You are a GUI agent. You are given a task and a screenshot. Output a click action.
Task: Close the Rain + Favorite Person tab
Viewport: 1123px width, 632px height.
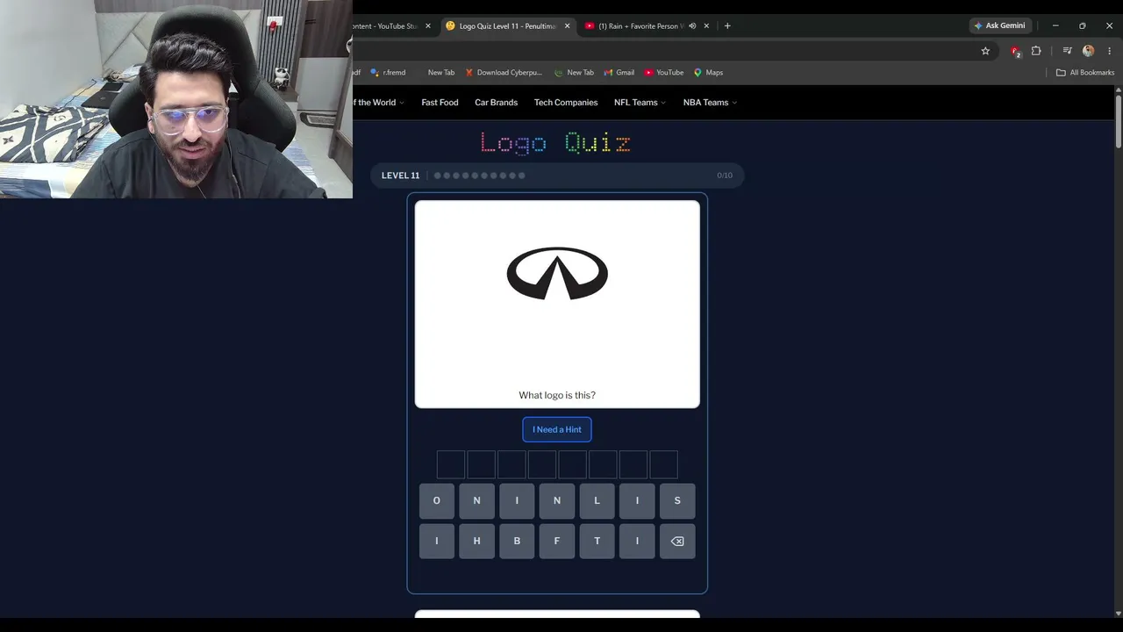pos(706,26)
